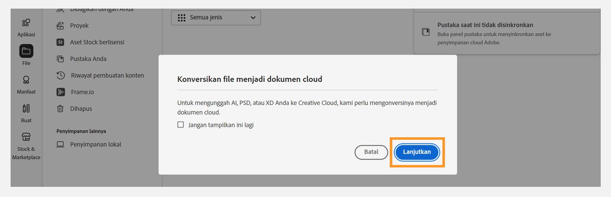Open the Stock & Marketplace store icon
This screenshot has width=611, height=197.
26,137
